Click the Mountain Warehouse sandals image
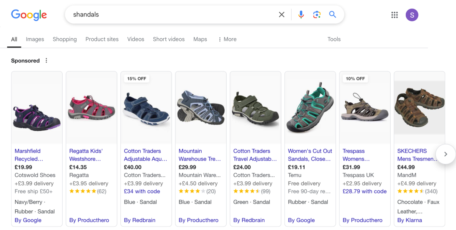This screenshot has height=230, width=456. coord(201,107)
